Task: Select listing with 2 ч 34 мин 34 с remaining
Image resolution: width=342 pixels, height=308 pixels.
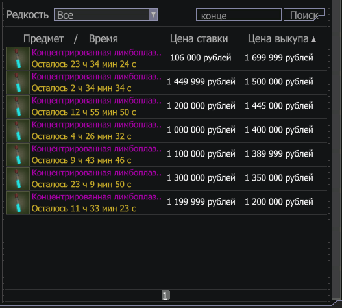Action: point(167,83)
